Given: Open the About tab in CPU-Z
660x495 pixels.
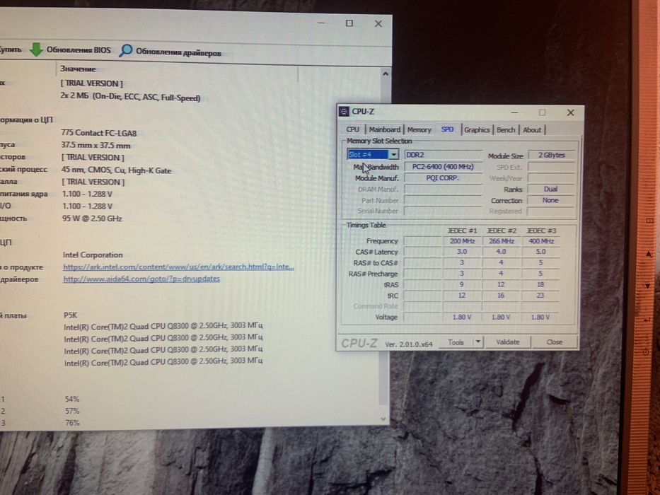Looking at the screenshot, I should 532,129.
